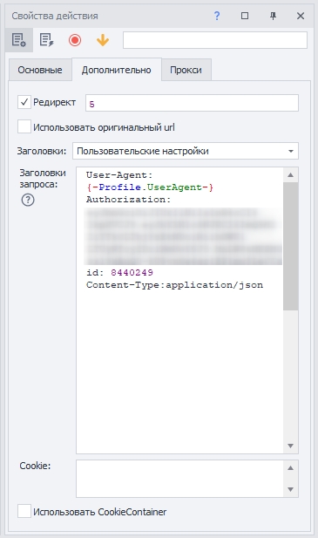Click into the Cookie text area
318x538 pixels.
pos(179,479)
